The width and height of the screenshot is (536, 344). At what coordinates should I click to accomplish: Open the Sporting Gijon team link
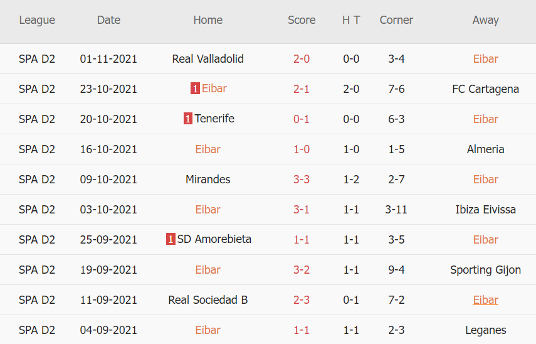[x=485, y=270]
